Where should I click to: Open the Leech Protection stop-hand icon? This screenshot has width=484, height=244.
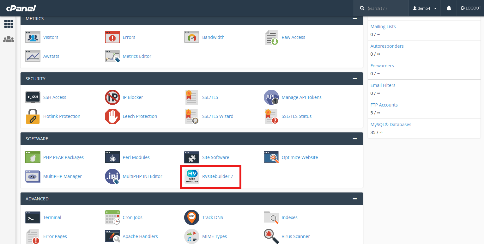(112, 116)
